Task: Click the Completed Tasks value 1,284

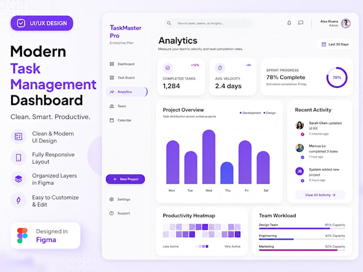Action: click(171, 86)
